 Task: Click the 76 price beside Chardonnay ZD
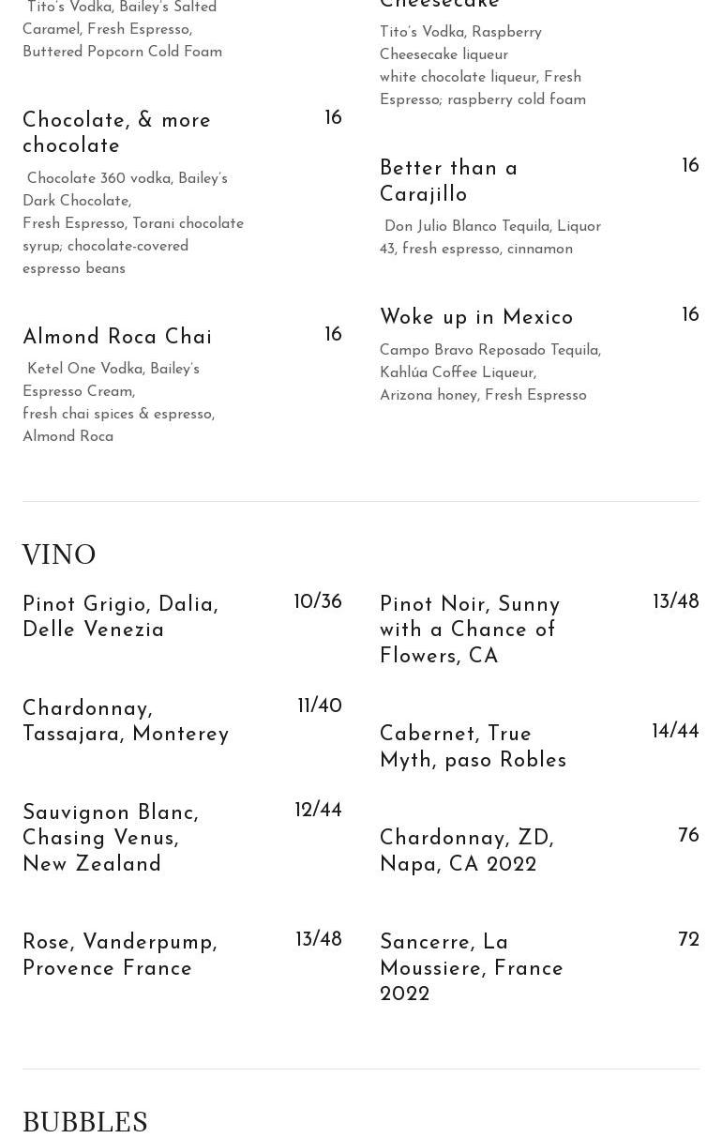click(688, 836)
